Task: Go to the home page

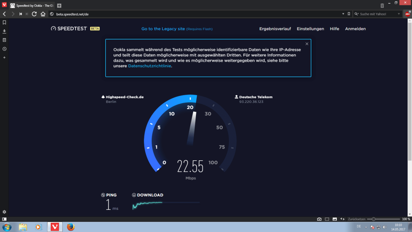Action: tap(43, 14)
